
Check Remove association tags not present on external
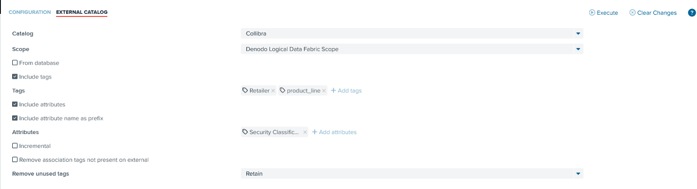click(15, 160)
